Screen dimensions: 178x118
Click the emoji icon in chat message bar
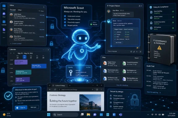(131, 52)
